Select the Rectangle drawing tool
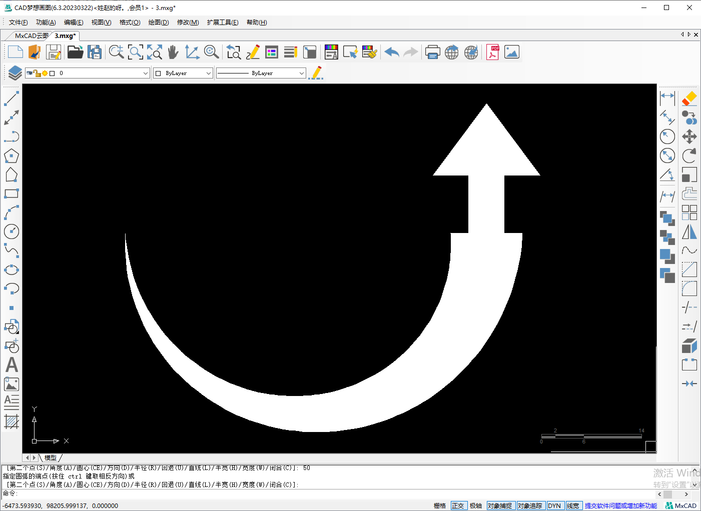This screenshot has height=511, width=701. point(11,193)
